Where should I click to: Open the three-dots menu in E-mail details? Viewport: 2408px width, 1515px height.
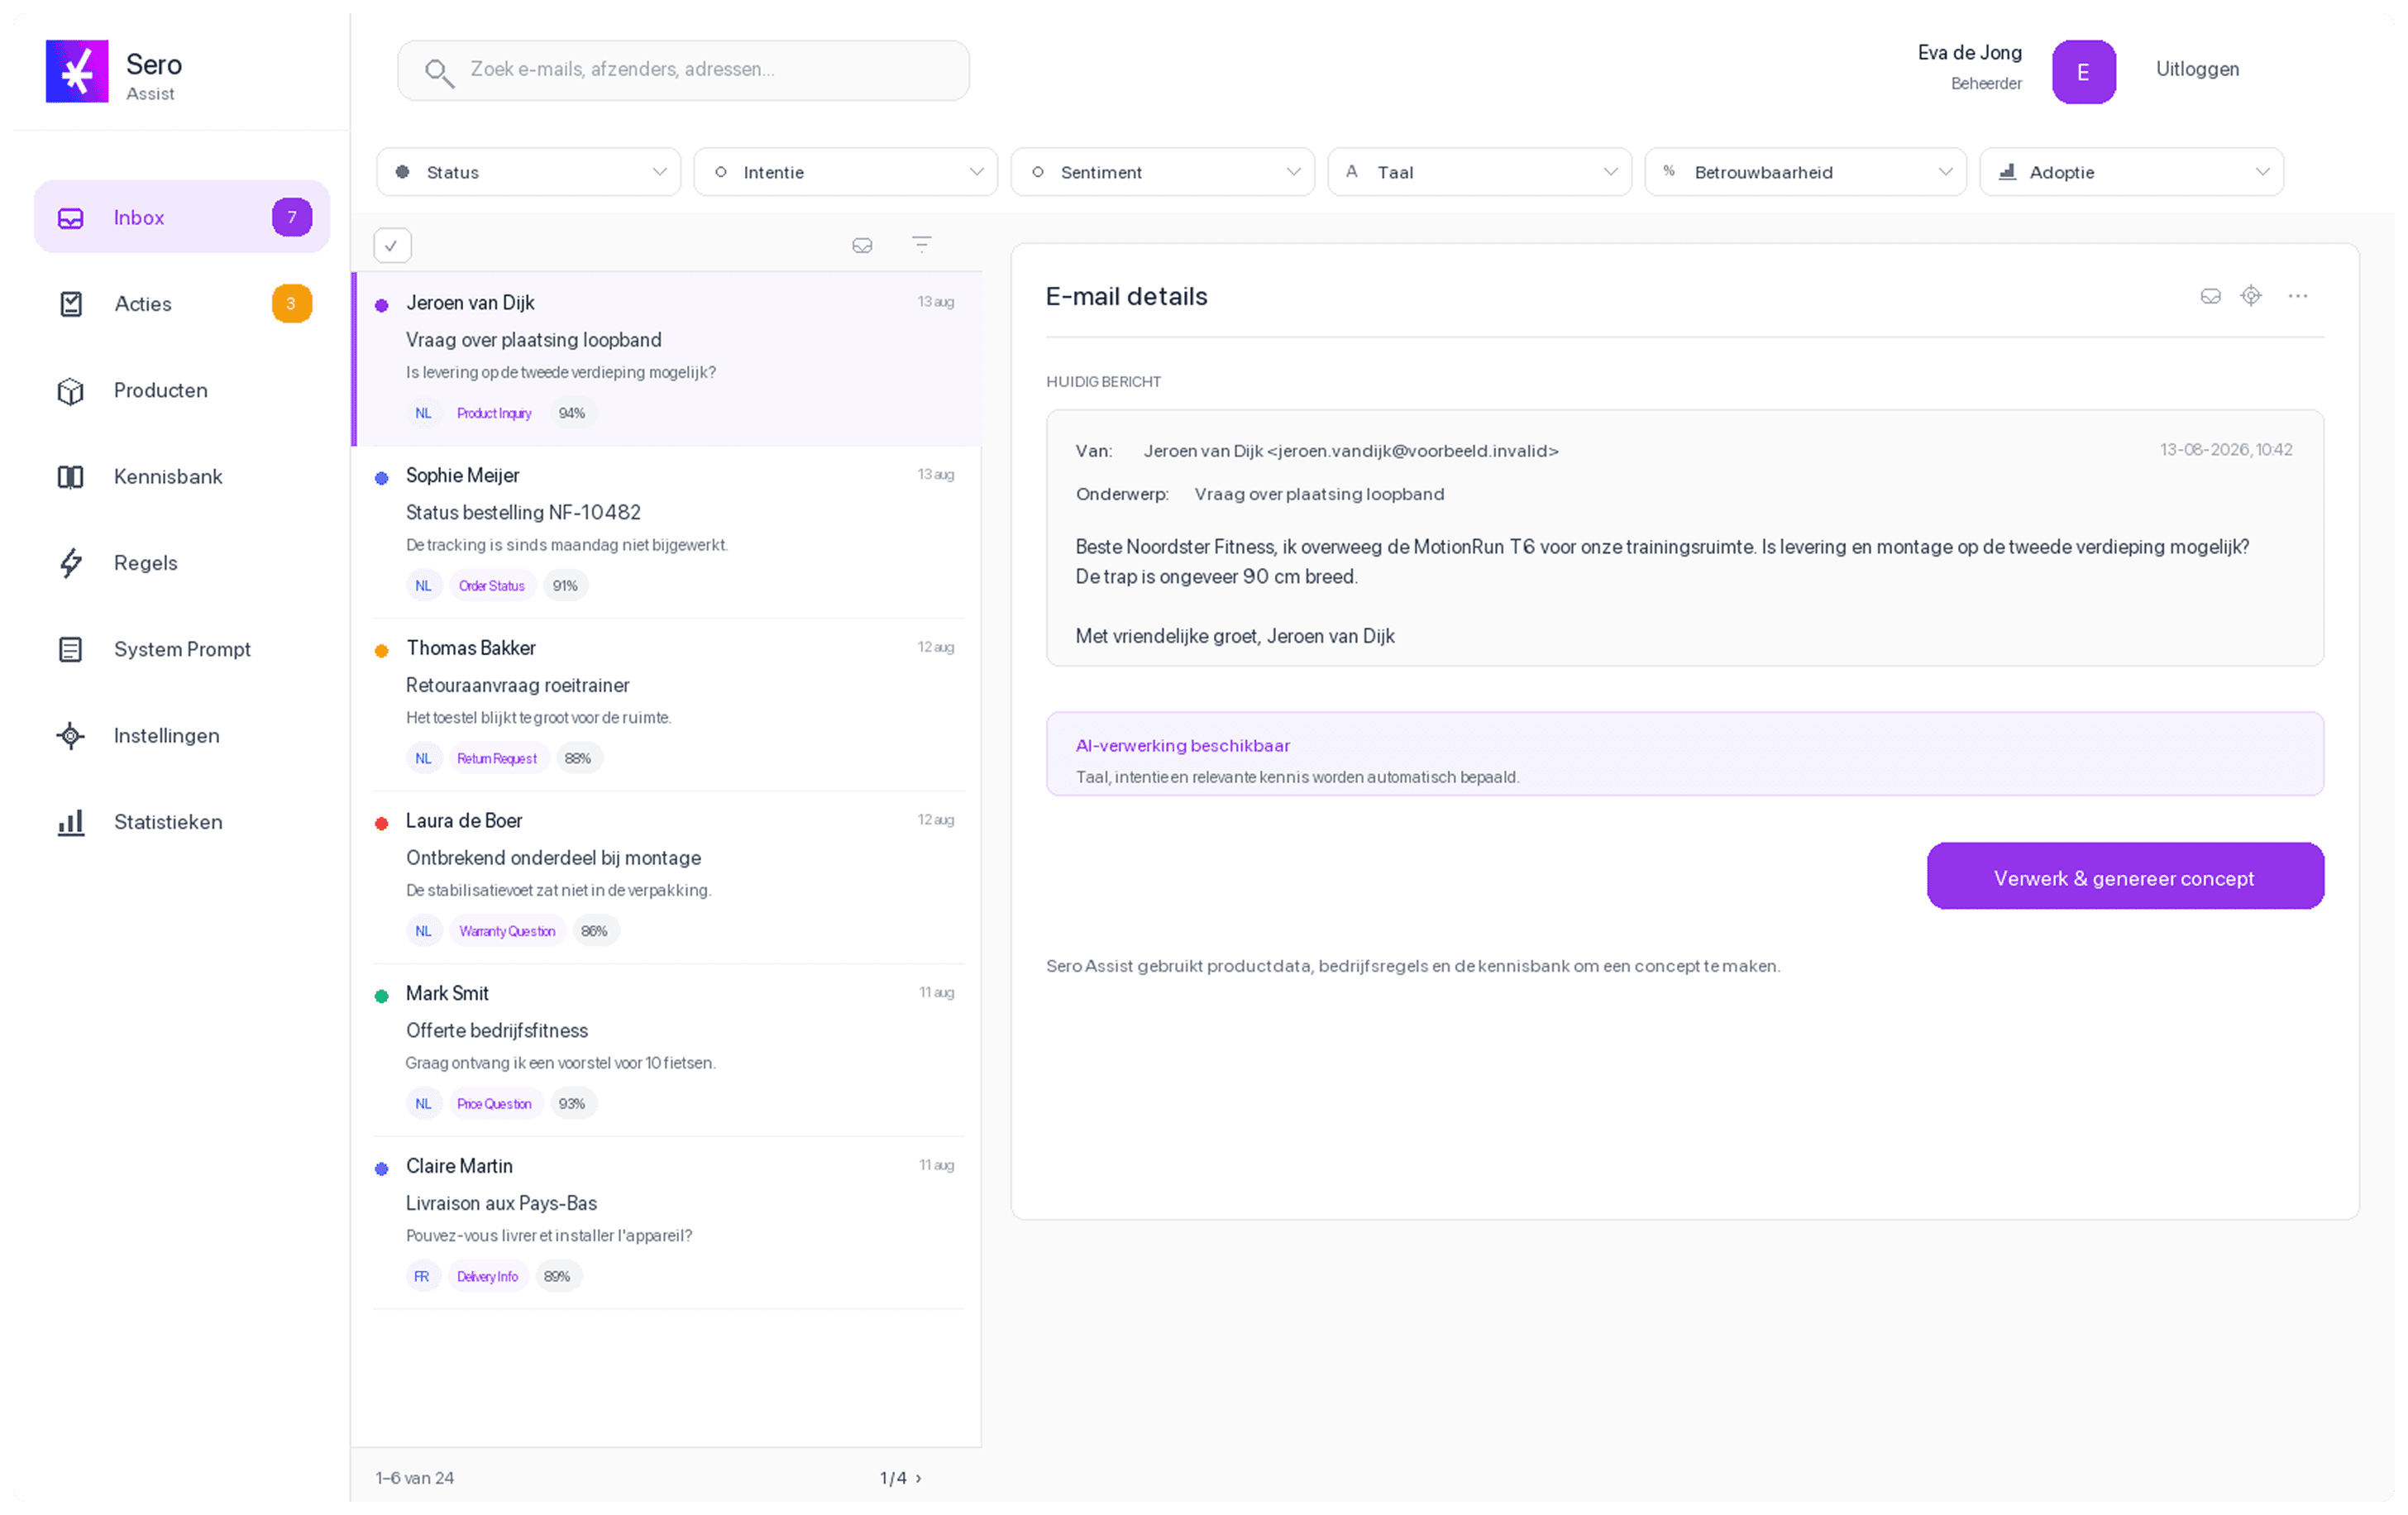coord(2298,296)
